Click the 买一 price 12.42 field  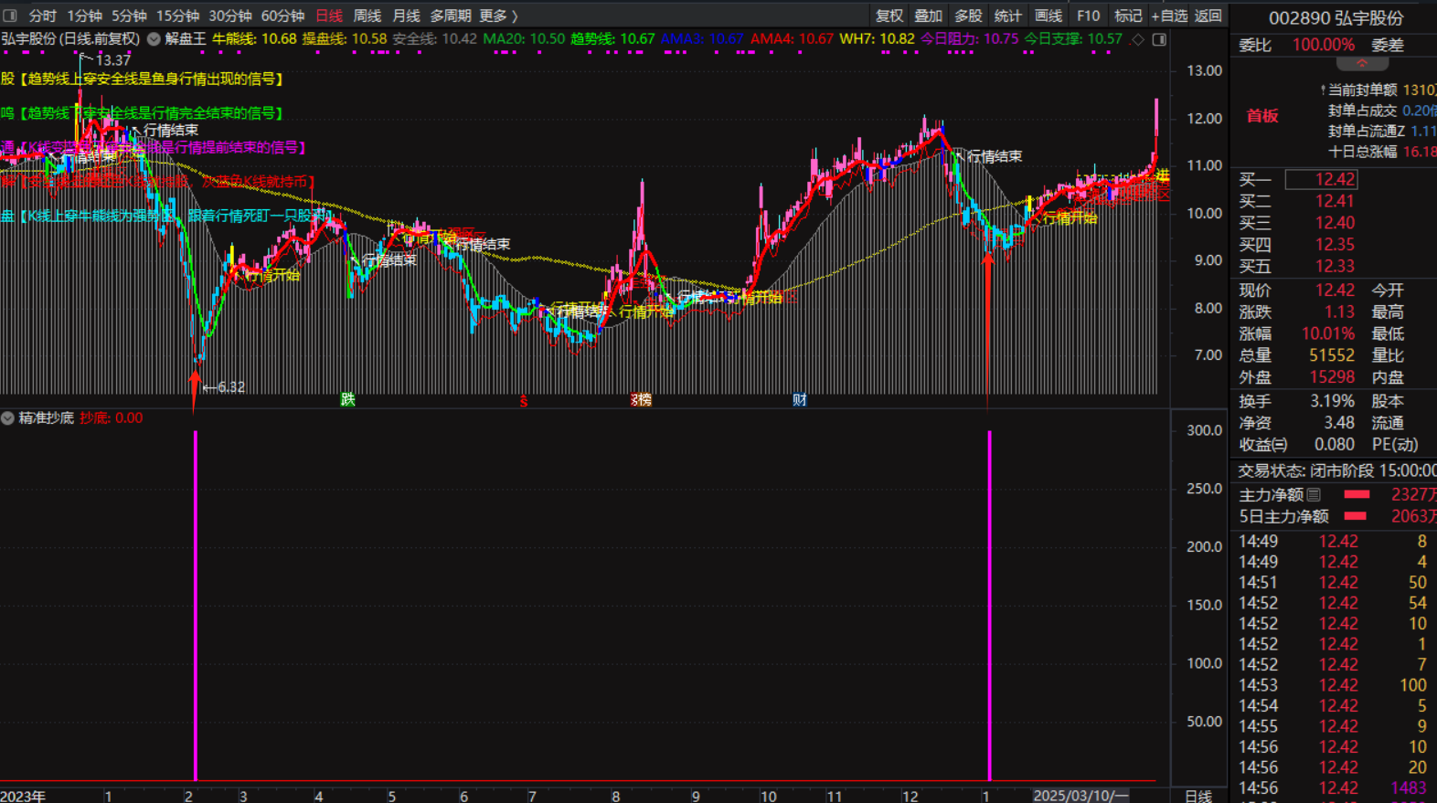[1322, 179]
